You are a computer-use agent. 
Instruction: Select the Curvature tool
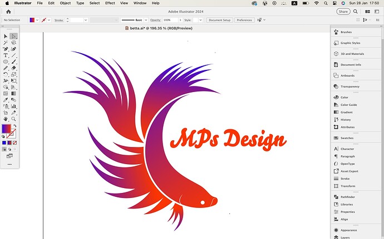coord(13,49)
